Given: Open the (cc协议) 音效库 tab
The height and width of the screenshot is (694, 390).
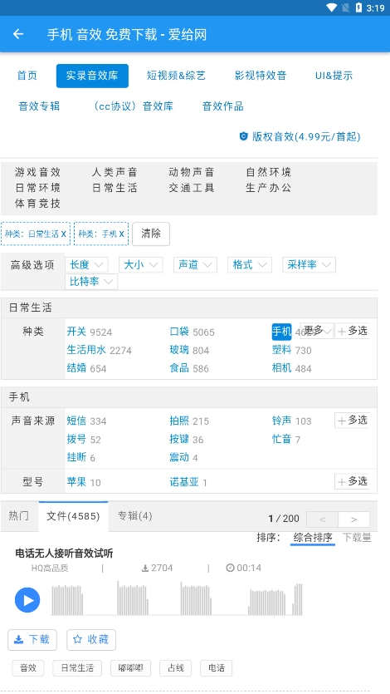Looking at the screenshot, I should pyautogui.click(x=132, y=106).
